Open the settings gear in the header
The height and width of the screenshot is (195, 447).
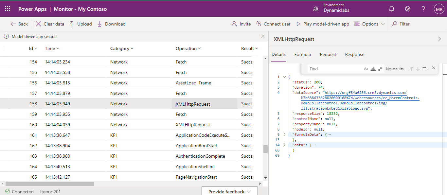[408, 9]
